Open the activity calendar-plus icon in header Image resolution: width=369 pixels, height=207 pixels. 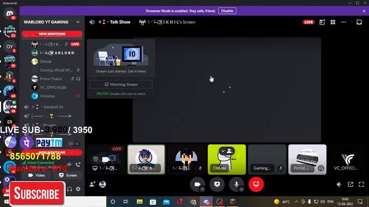click(322, 22)
